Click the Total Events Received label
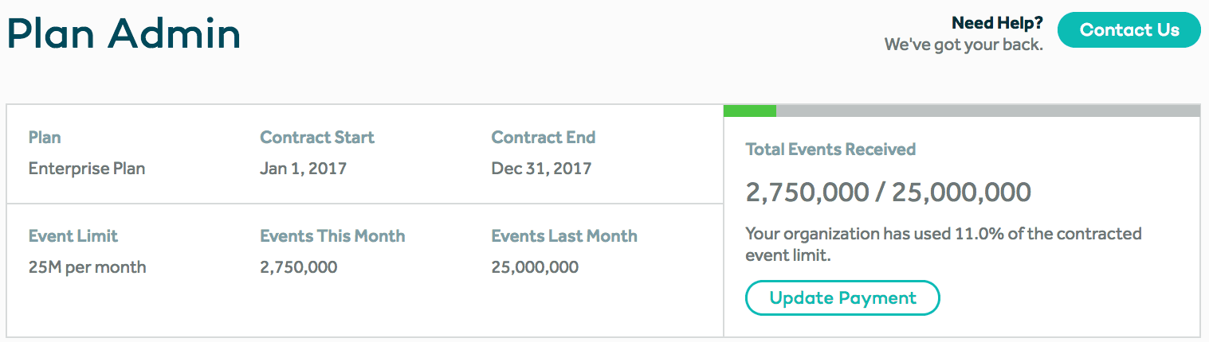Viewport: 1209px width, 342px height. 830,149
